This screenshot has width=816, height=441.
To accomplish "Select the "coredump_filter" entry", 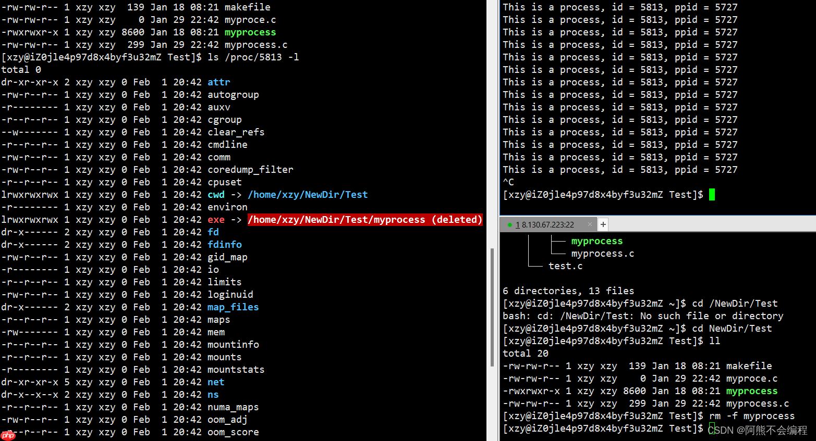I will (250, 170).
